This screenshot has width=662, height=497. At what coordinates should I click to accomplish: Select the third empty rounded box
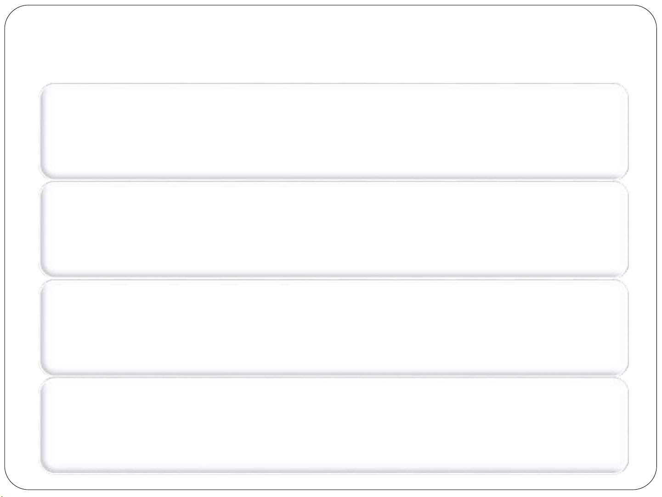tap(334, 327)
